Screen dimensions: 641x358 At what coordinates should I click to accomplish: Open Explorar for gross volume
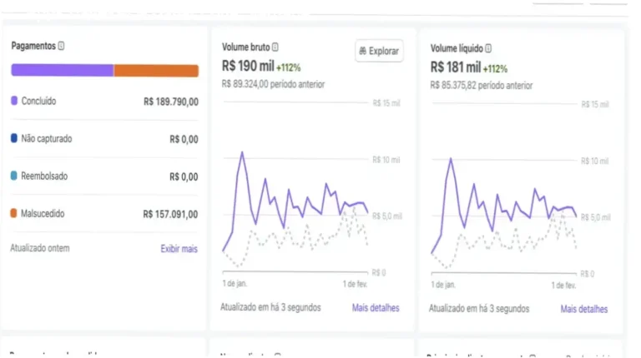379,51
